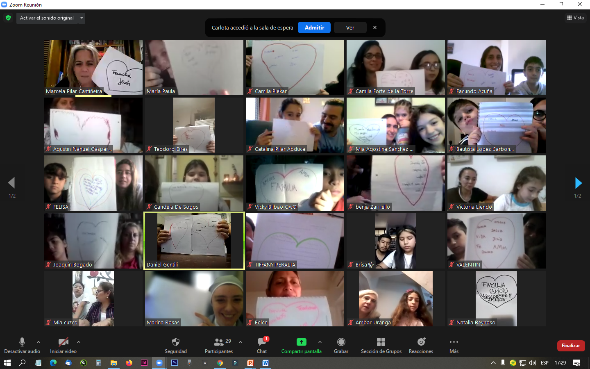Open File Explorer from the taskbar
Image resolution: width=590 pixels, height=369 pixels.
[x=114, y=363]
